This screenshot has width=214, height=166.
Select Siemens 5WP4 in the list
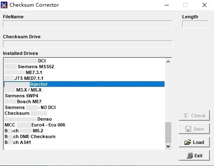(84, 96)
